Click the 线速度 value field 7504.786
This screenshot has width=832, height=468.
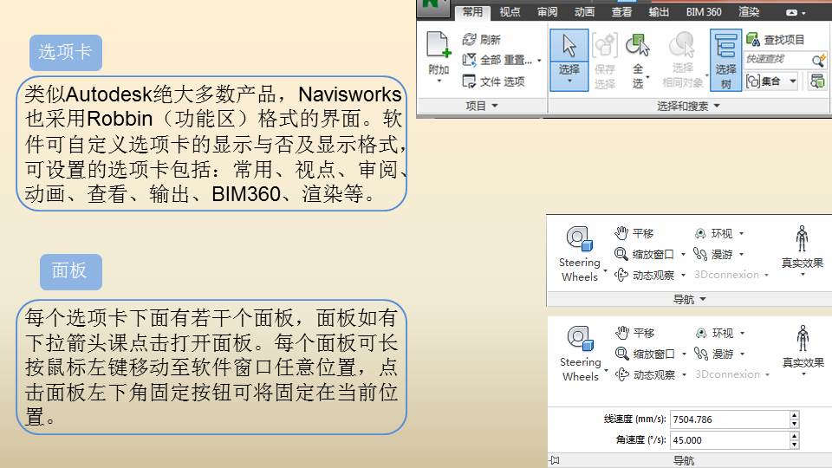click(x=730, y=419)
